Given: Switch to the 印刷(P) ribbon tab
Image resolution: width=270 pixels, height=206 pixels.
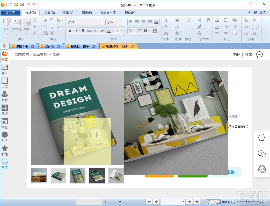Looking at the screenshot, I should [x=87, y=13].
